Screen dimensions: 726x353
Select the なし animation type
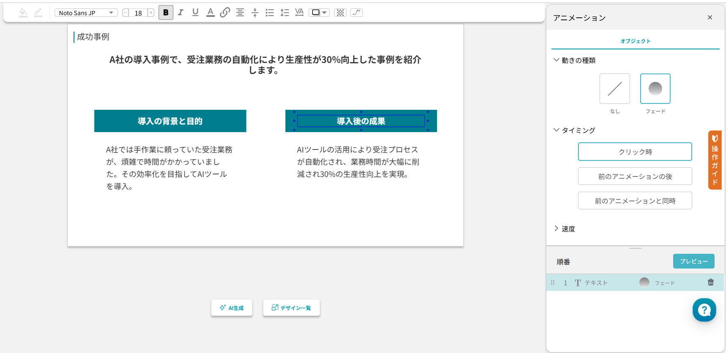(x=614, y=89)
